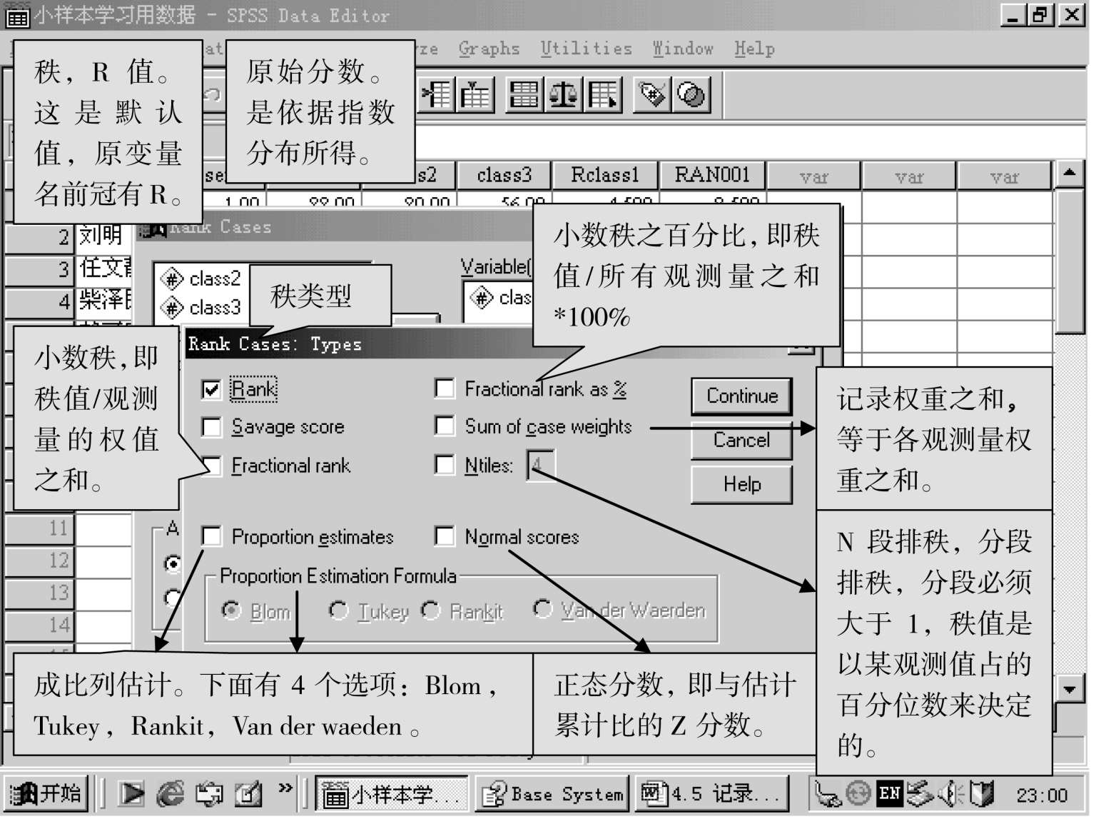Open the Window menu
Screen dimensions: 1096x824
click(x=683, y=49)
